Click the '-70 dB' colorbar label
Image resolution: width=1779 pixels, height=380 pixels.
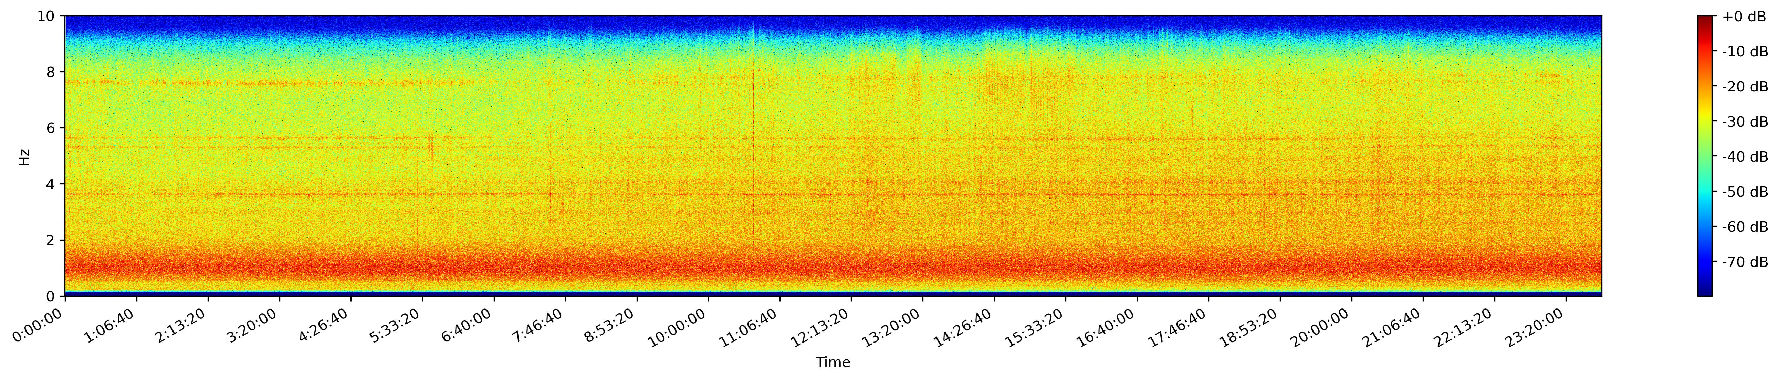click(1745, 263)
